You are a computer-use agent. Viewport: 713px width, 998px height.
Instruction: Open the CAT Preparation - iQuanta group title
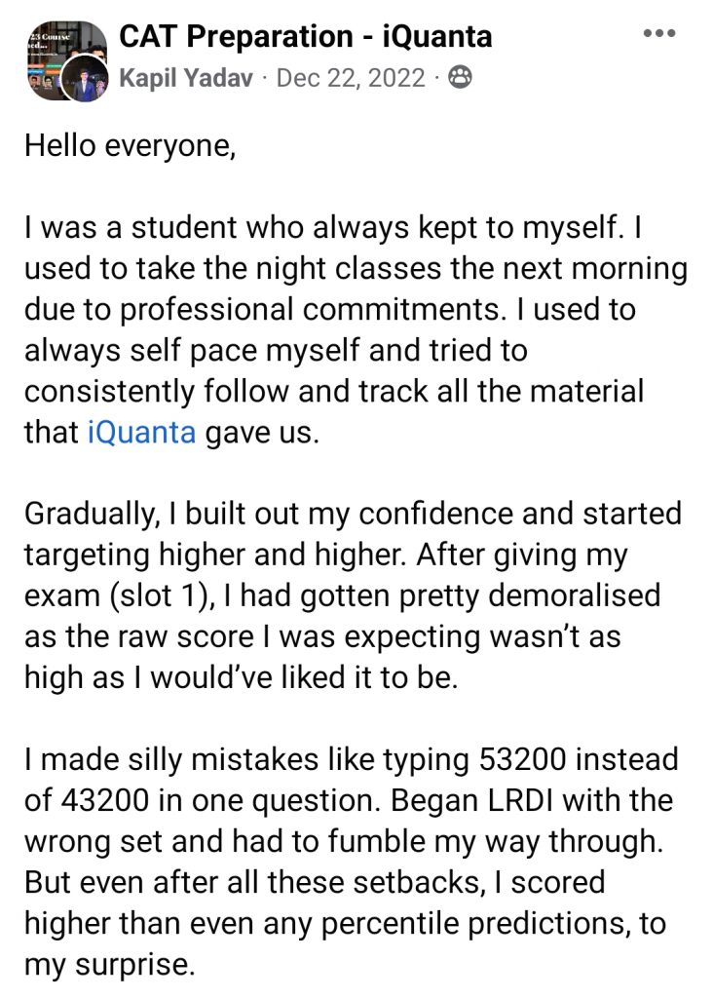[305, 36]
